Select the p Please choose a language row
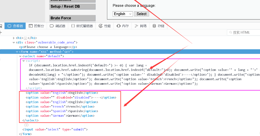 coord(48,47)
